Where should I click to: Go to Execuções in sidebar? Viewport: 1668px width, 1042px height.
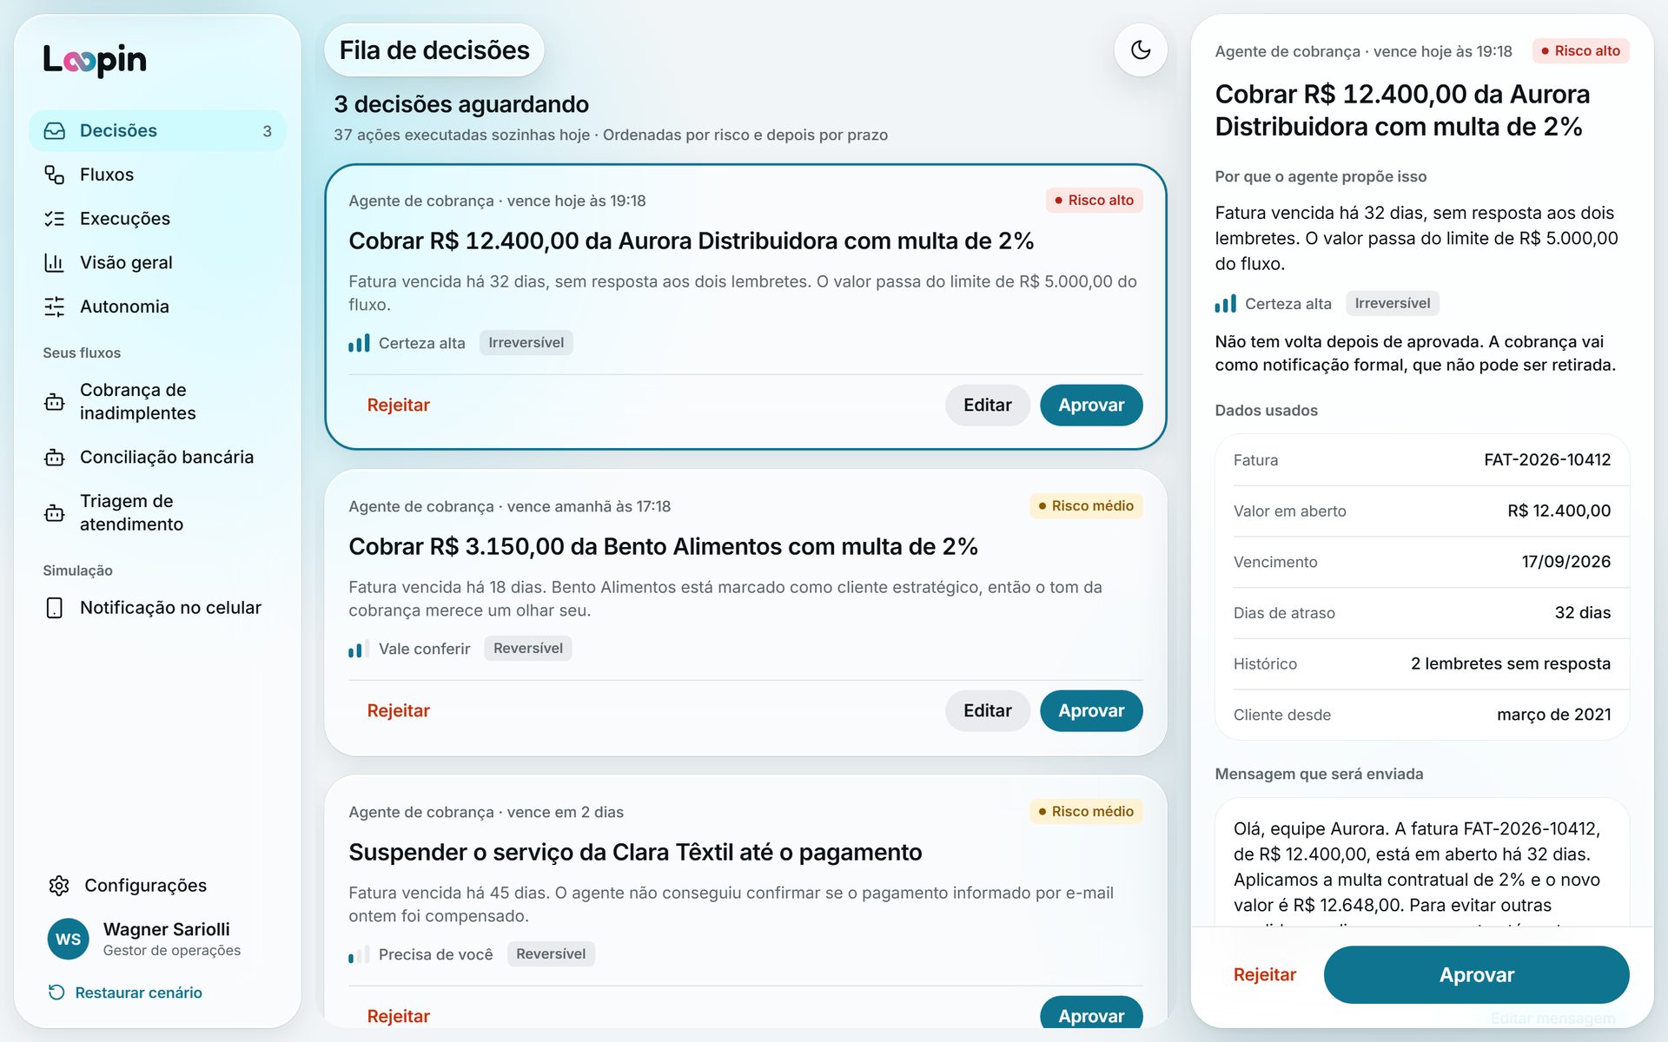point(157,219)
